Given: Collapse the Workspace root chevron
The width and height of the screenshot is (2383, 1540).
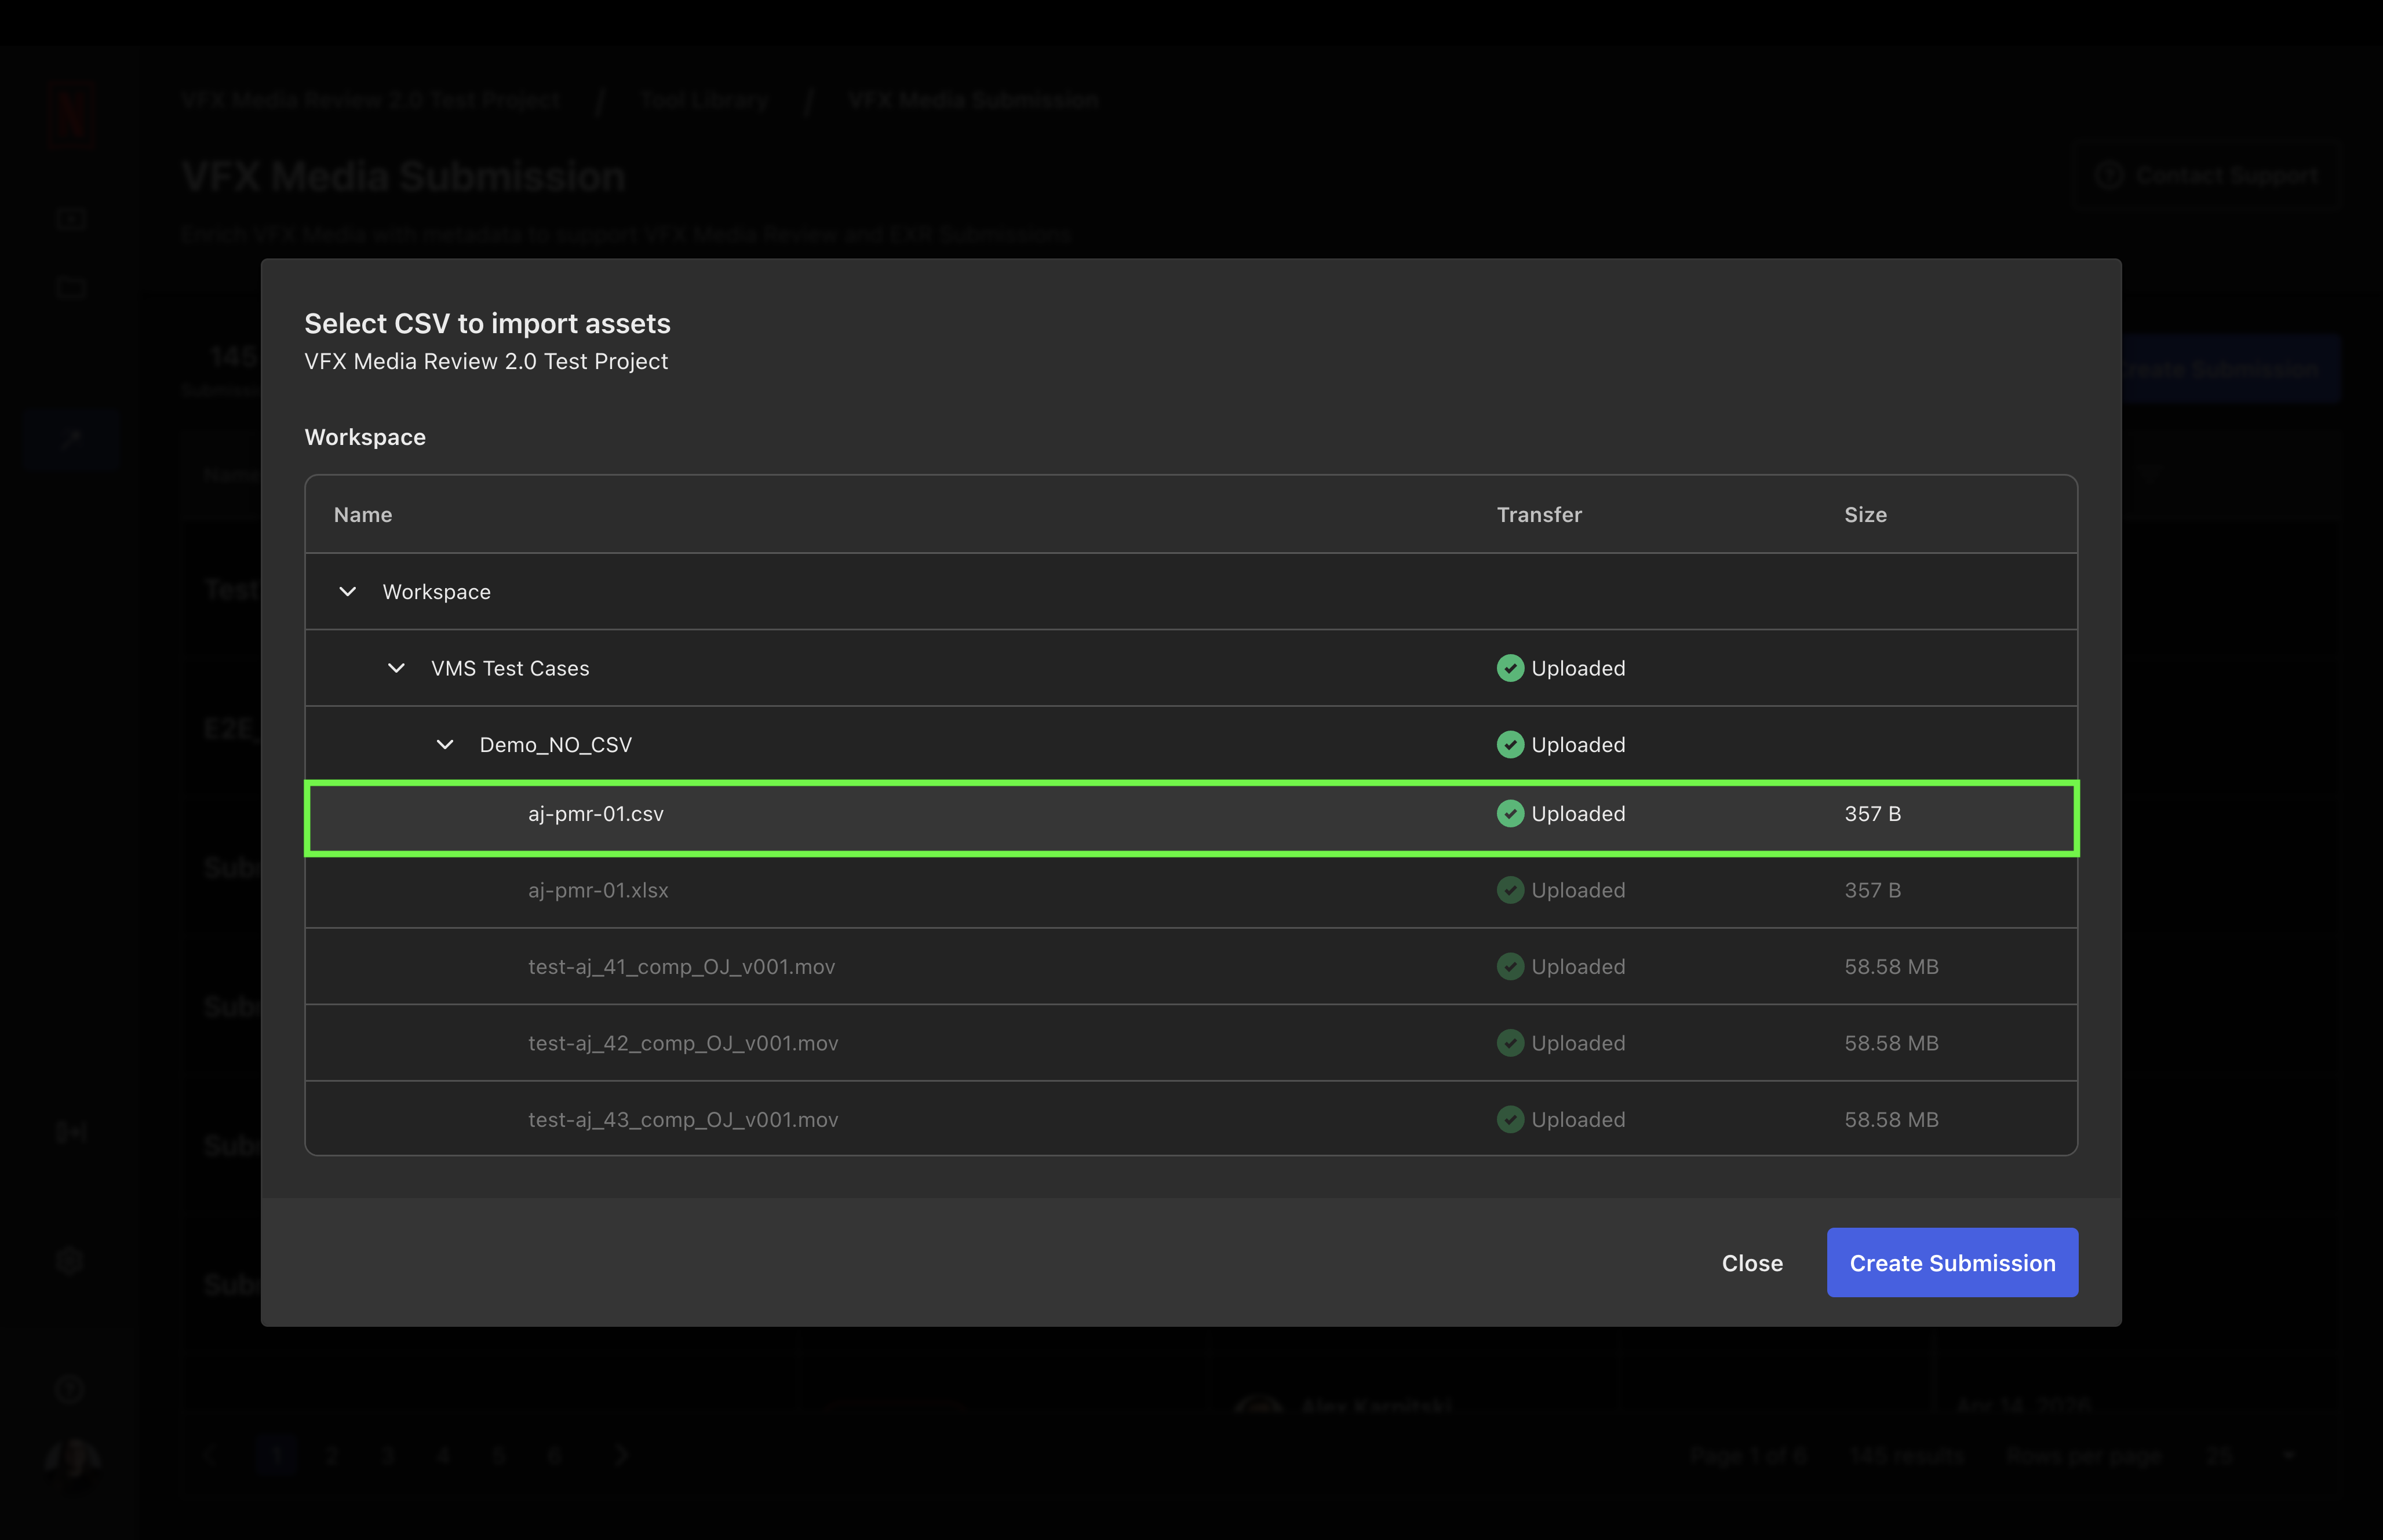Looking at the screenshot, I should point(348,592).
